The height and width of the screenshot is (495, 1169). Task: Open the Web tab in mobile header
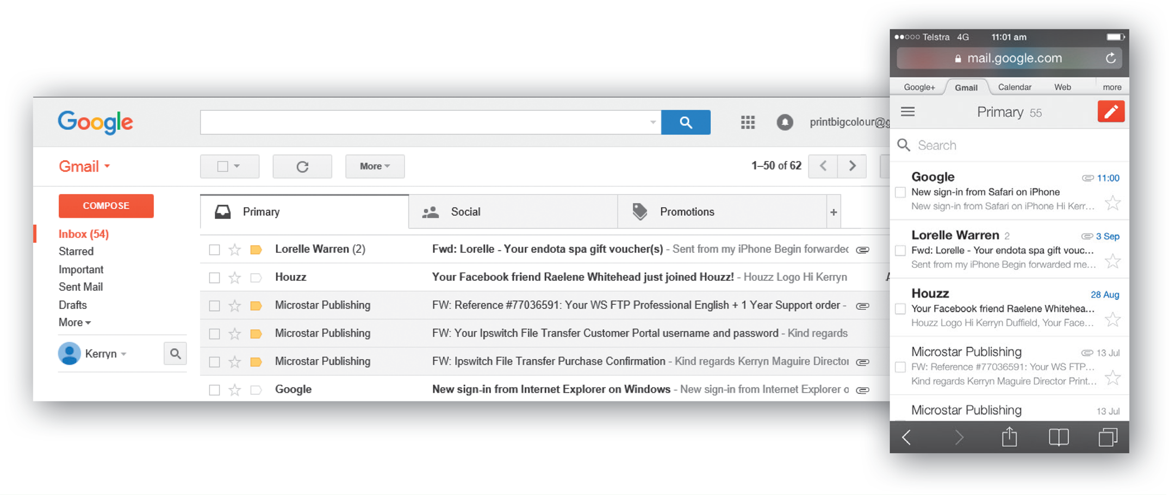click(x=1062, y=87)
